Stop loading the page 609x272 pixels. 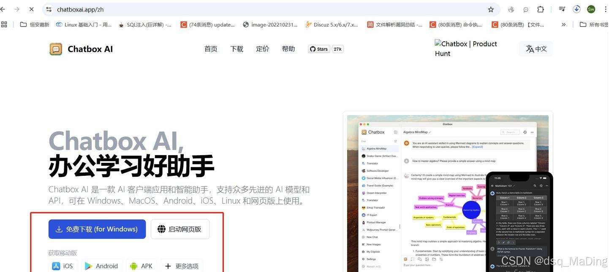(x=31, y=9)
